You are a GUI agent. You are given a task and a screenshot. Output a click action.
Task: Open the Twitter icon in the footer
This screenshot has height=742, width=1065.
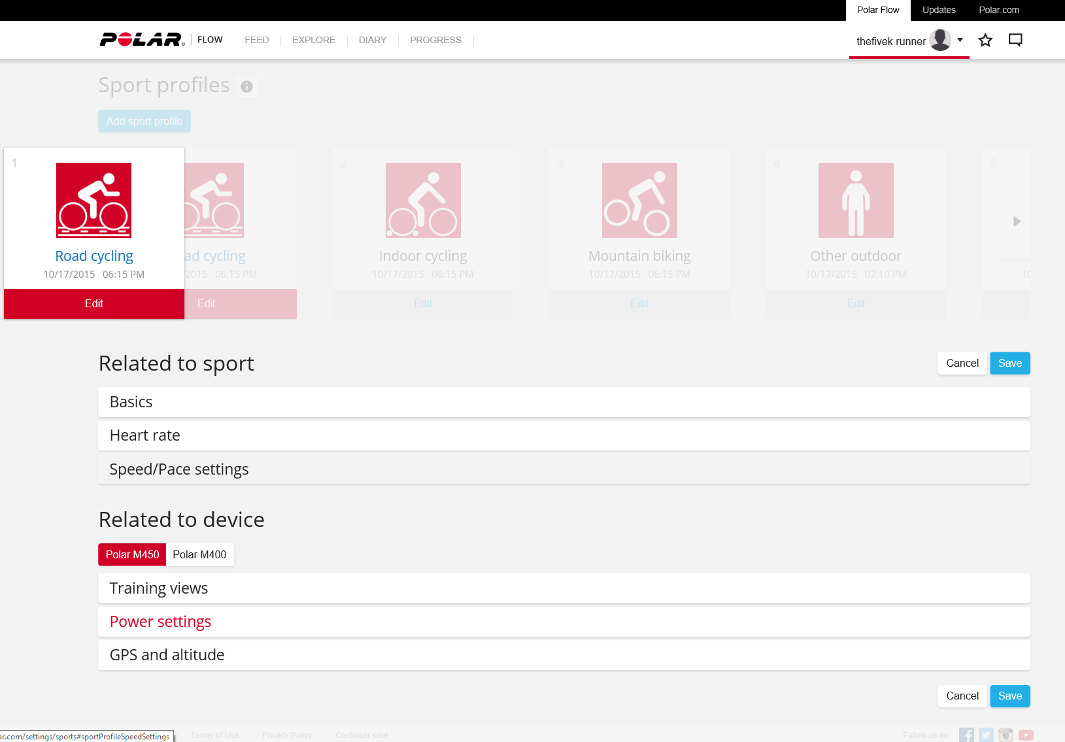(x=986, y=735)
